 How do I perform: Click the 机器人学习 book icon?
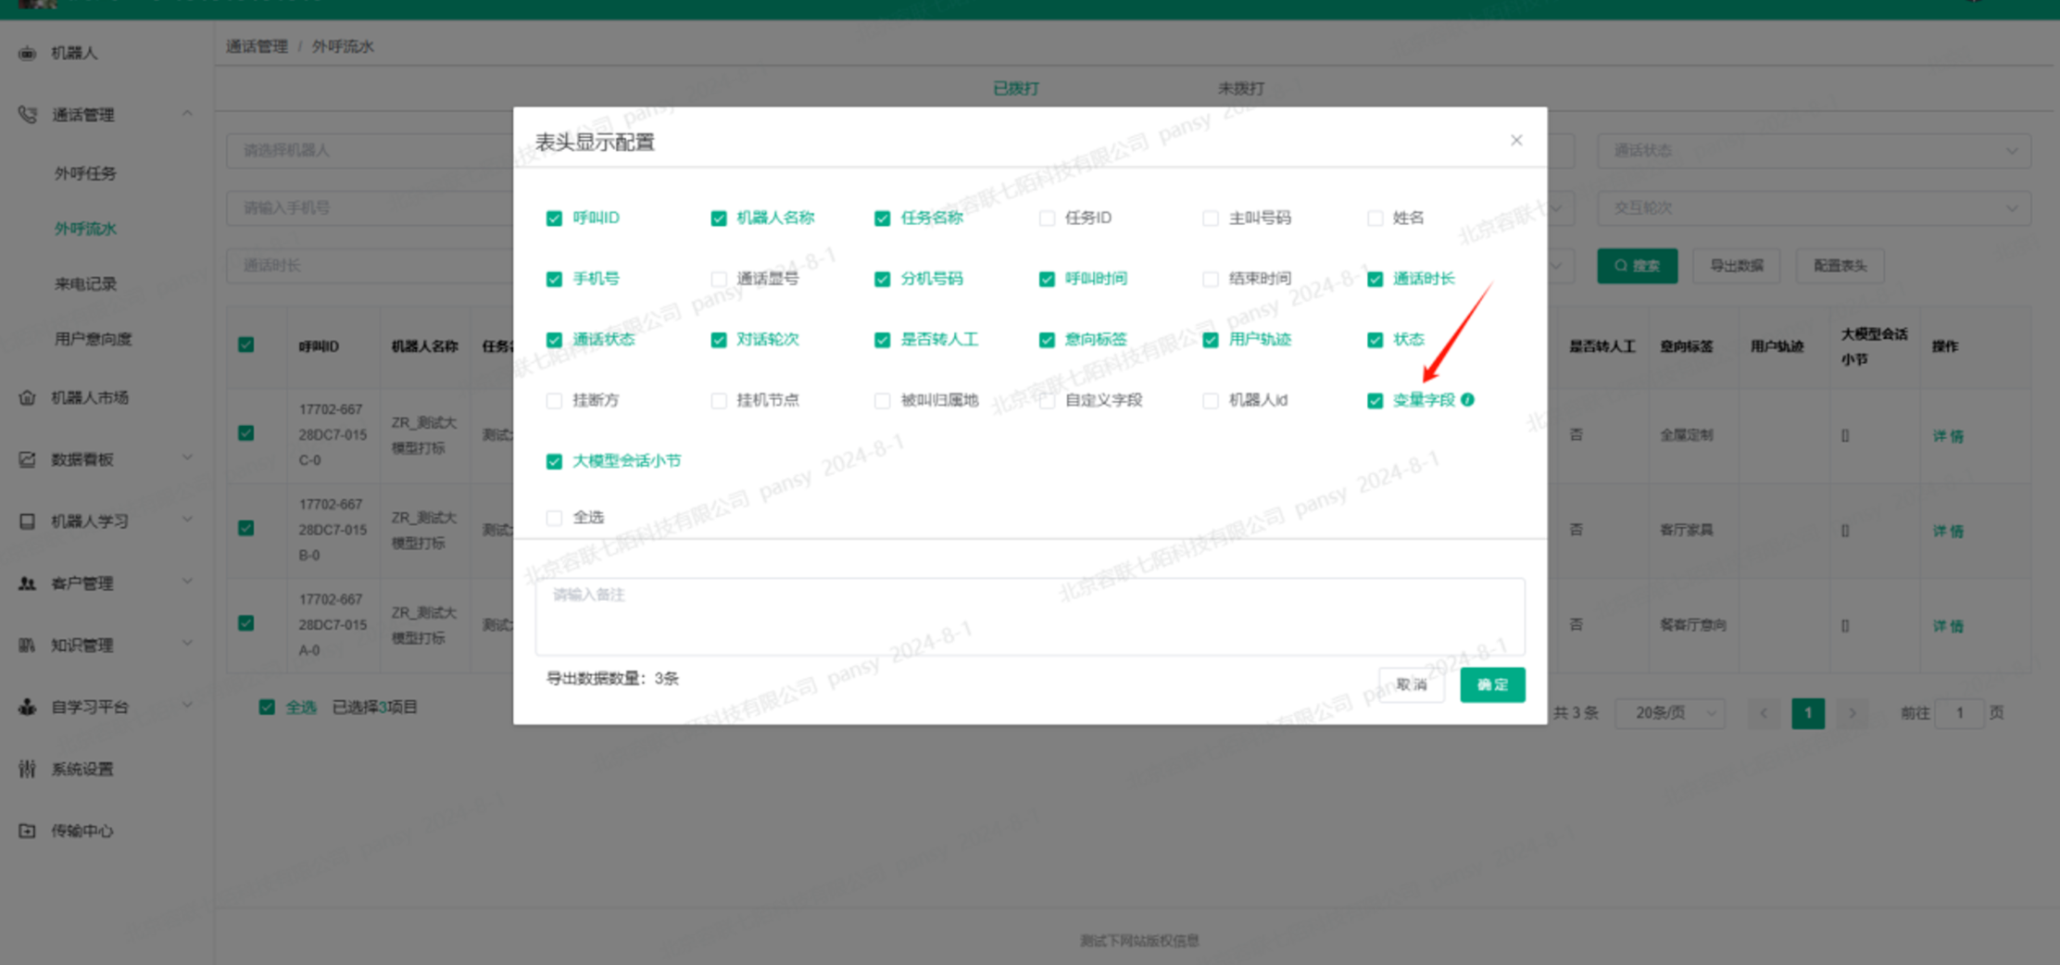(x=27, y=521)
